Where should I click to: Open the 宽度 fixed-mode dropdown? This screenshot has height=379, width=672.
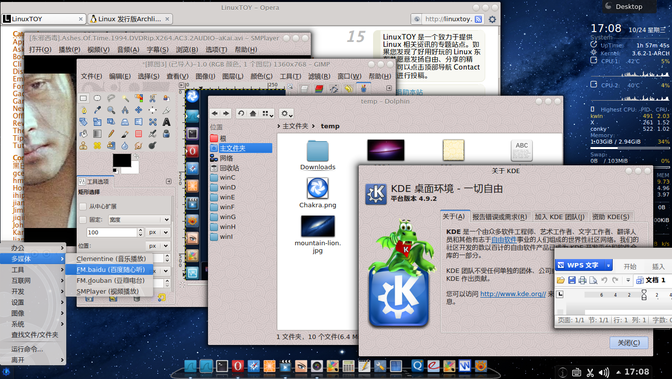(x=139, y=220)
